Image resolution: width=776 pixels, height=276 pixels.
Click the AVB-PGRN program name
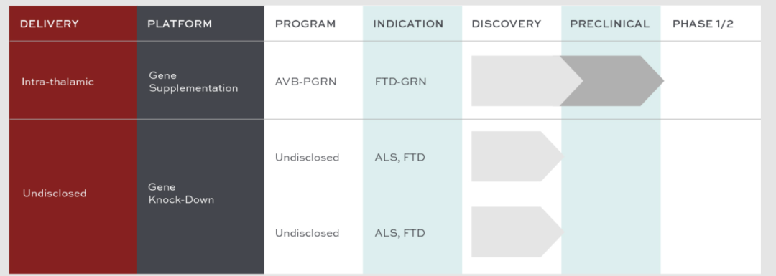point(306,82)
